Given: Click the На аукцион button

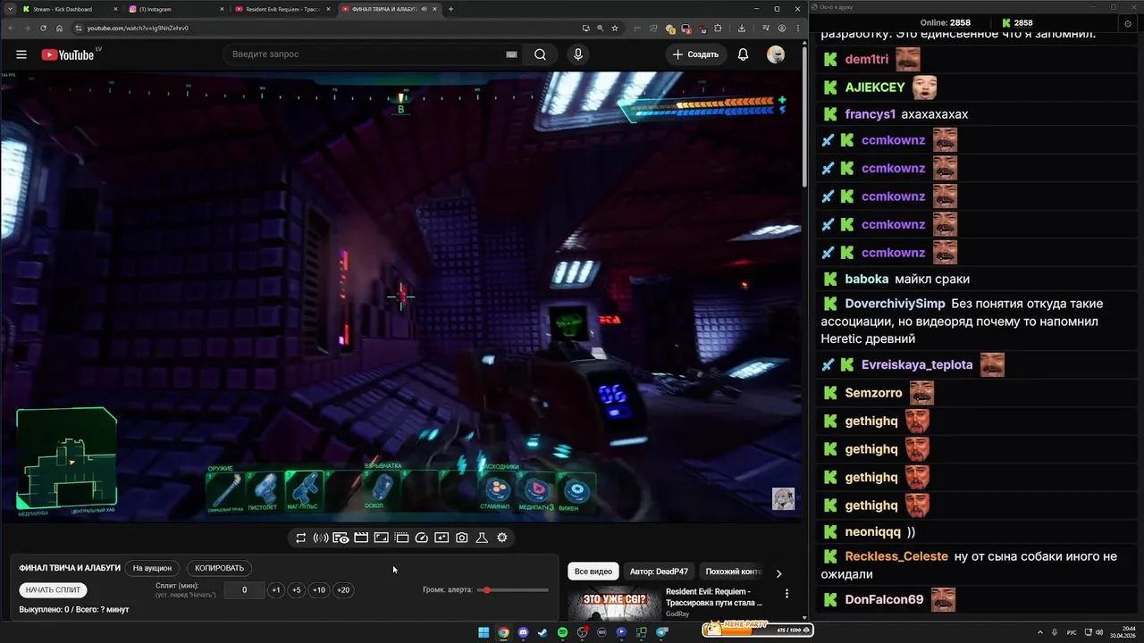Looking at the screenshot, I should point(152,568).
